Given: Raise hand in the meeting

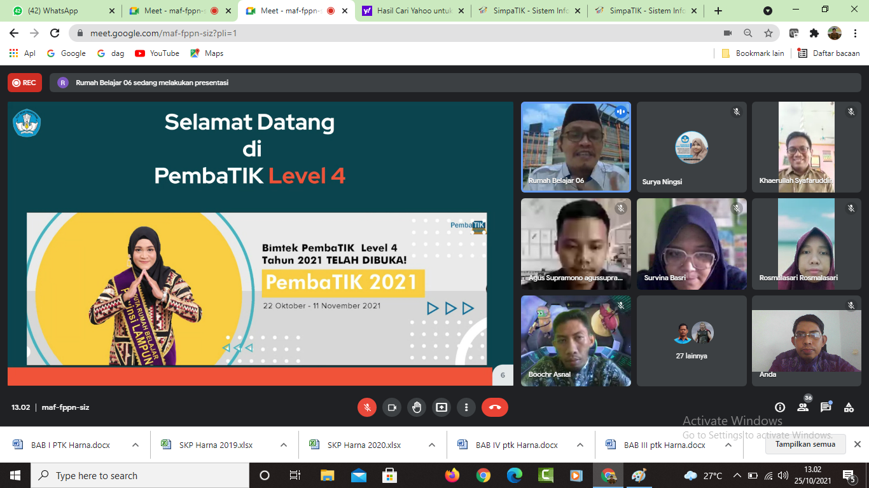Looking at the screenshot, I should tap(417, 407).
